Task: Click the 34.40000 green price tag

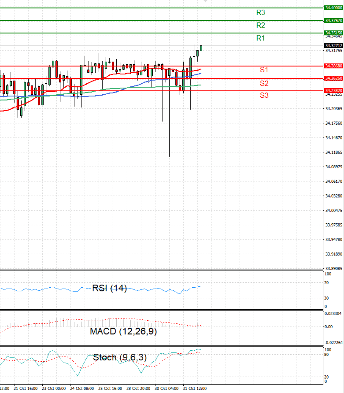Action: pyautogui.click(x=333, y=8)
